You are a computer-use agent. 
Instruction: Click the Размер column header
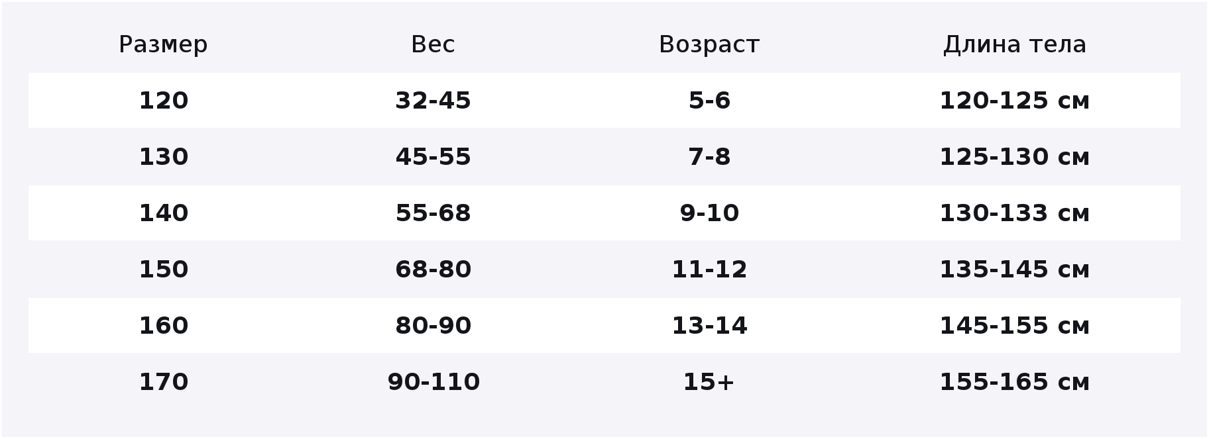coord(163,44)
